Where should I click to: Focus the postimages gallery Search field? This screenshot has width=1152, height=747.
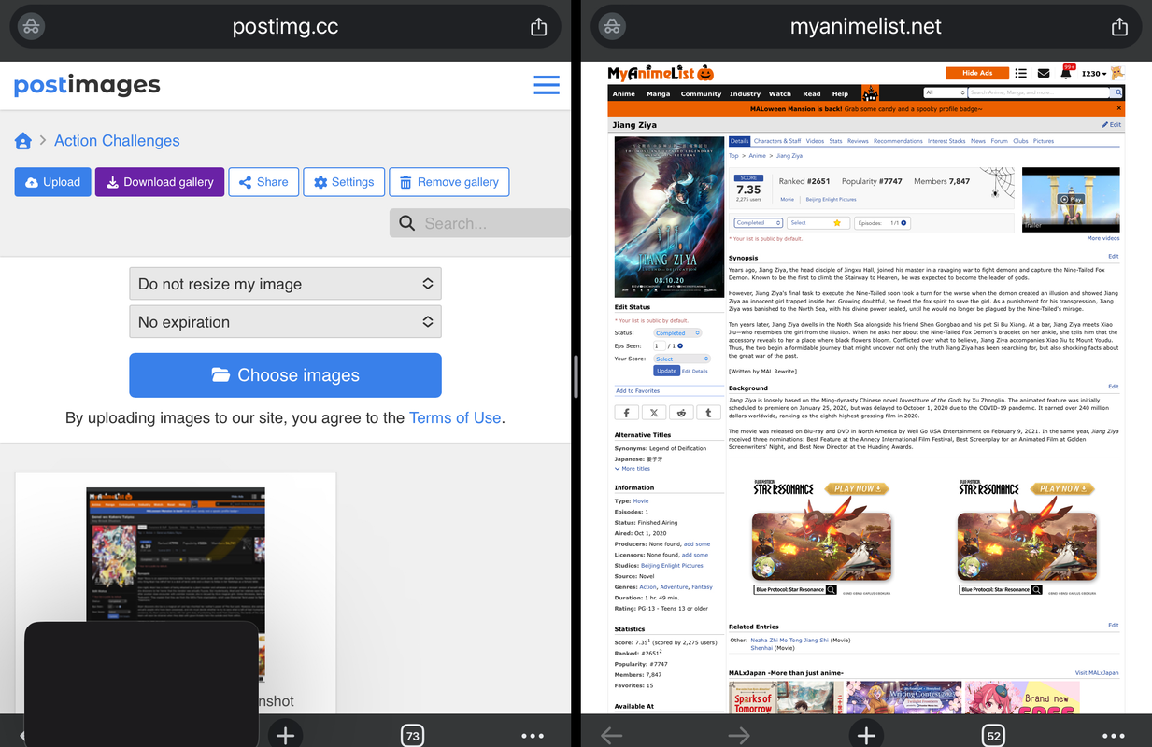479,223
